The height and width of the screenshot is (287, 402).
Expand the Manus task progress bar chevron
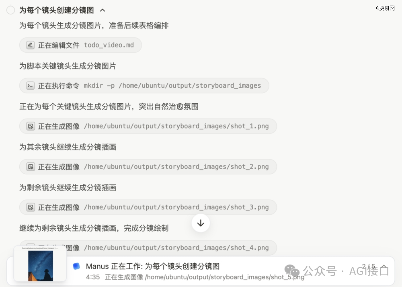(384, 267)
